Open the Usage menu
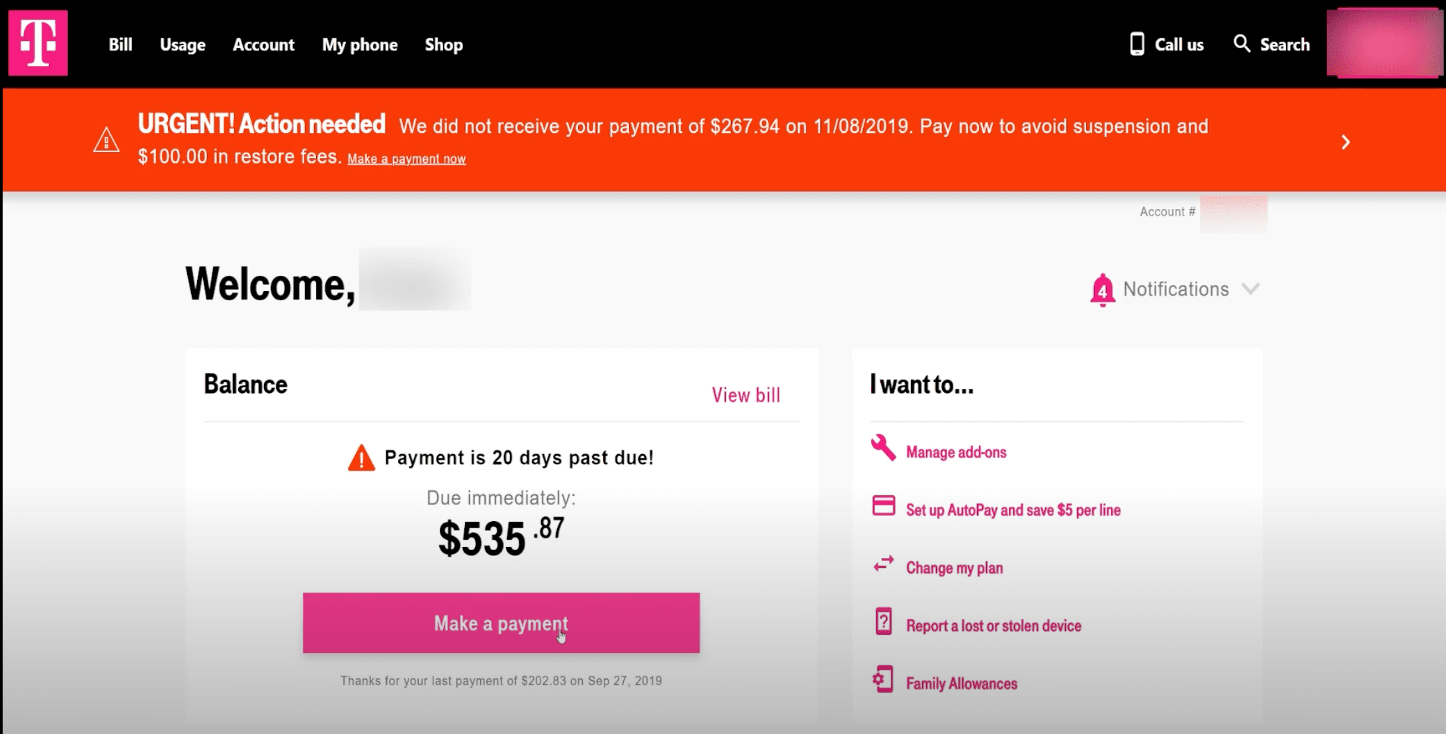This screenshot has height=734, width=1446. [x=183, y=44]
